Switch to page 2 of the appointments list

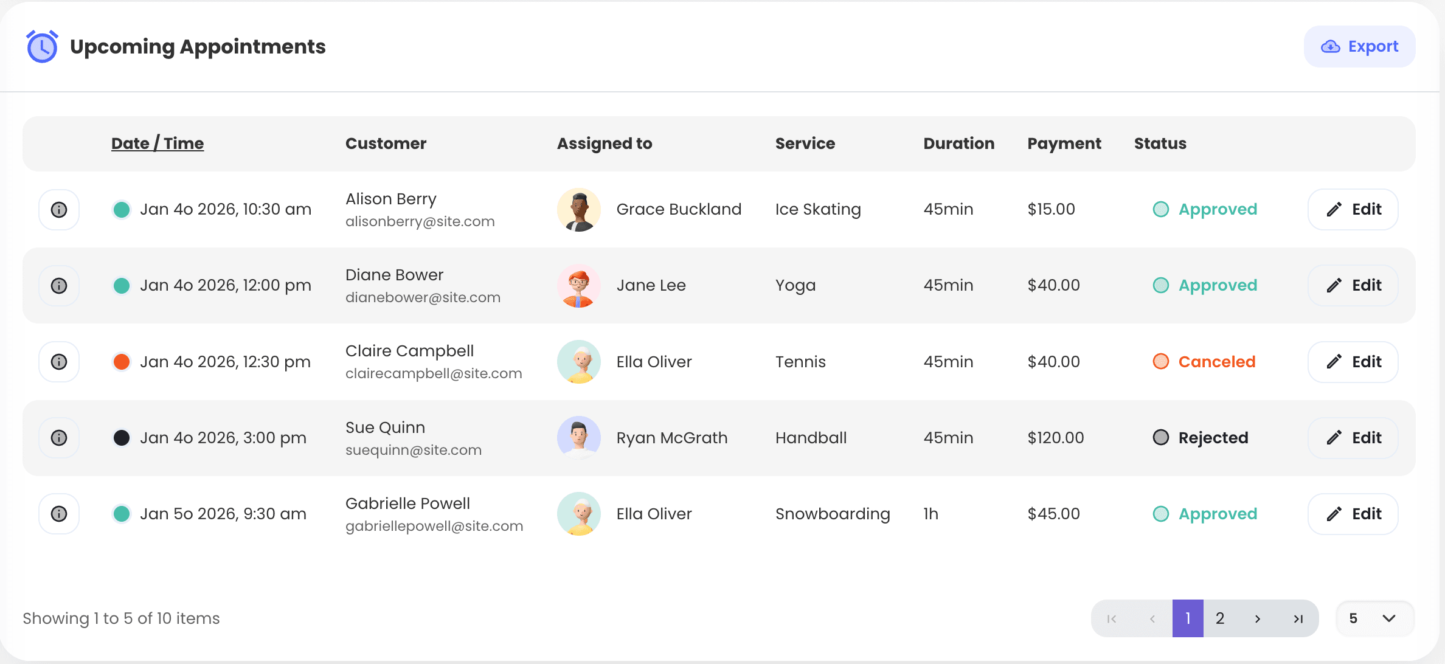point(1220,618)
